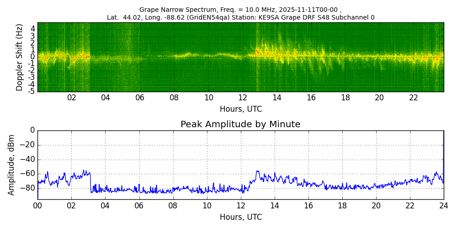The width and height of the screenshot is (457, 228).
Task: Click the 18 hour tick on amplitude axis
Action: [x=342, y=206]
